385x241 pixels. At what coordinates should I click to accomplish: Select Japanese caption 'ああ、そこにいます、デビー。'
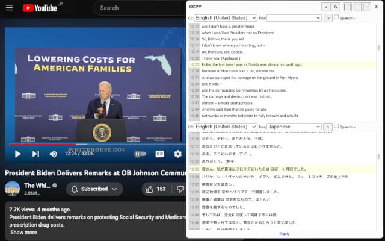(227, 154)
